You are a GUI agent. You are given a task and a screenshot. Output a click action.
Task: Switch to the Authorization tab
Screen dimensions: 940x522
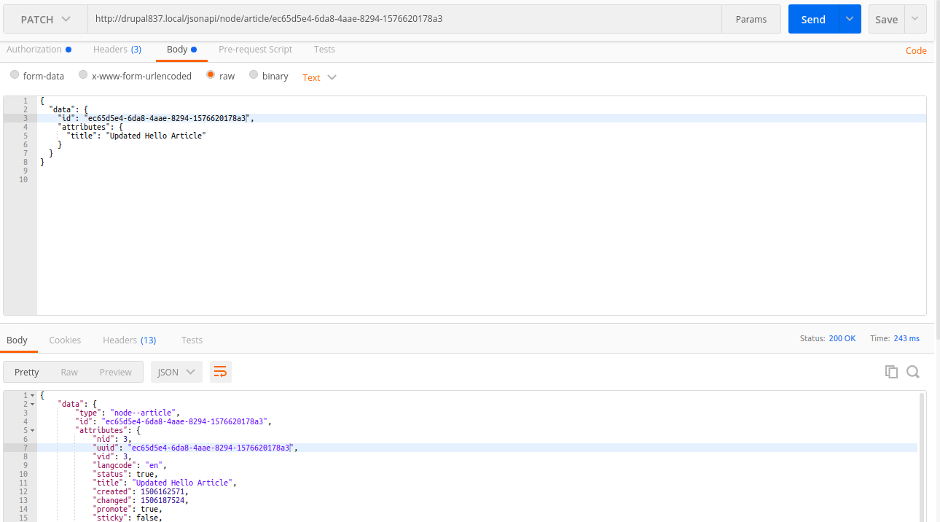pos(34,49)
